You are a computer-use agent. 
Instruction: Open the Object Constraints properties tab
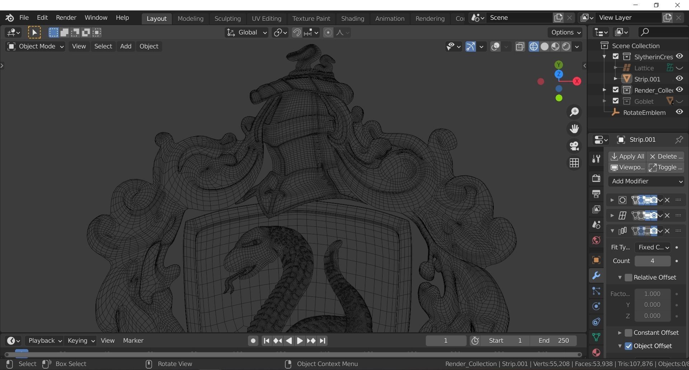[596, 322]
